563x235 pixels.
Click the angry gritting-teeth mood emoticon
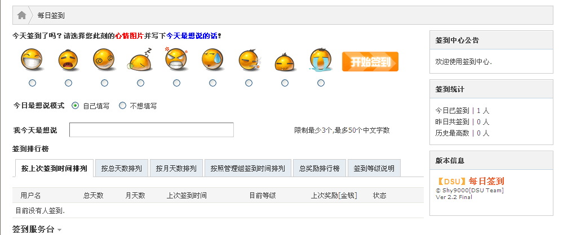pos(176,59)
